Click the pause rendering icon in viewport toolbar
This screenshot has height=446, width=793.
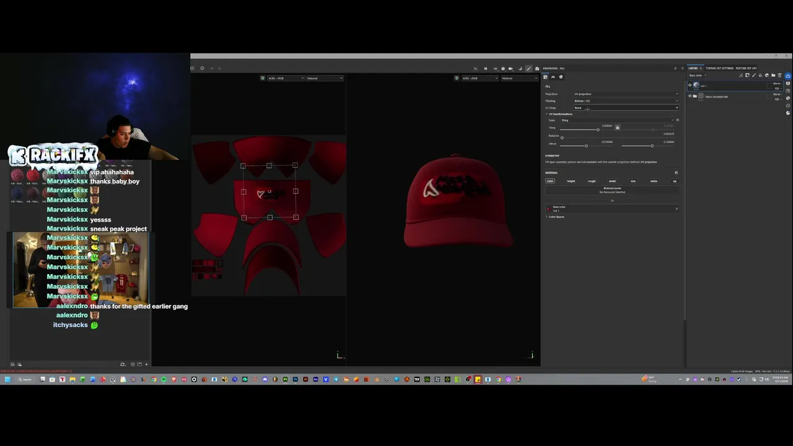486,69
